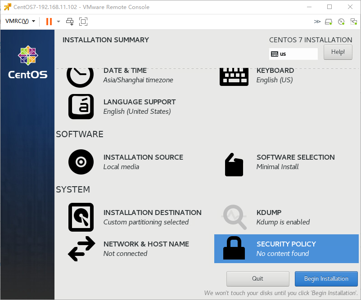Click the Quit button
This screenshot has width=361, height=300.
pyautogui.click(x=257, y=278)
